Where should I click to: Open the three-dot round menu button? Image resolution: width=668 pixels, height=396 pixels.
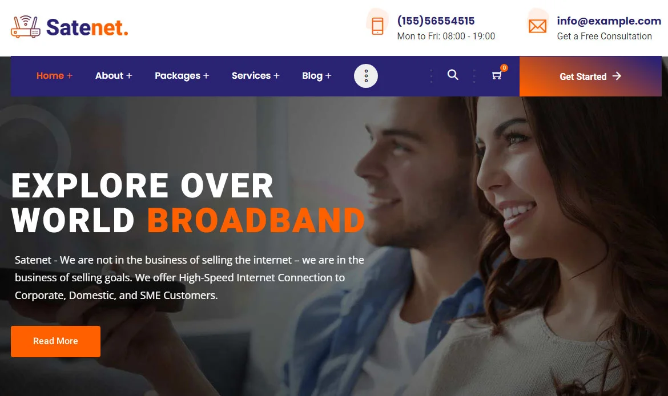(366, 76)
